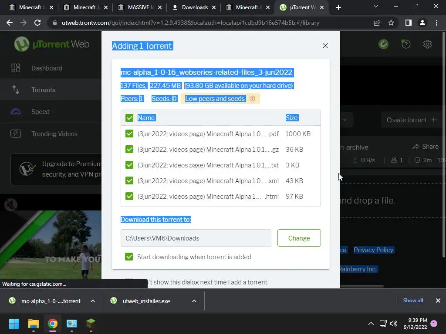Click the Size column header
The image size is (446, 334).
(291, 118)
